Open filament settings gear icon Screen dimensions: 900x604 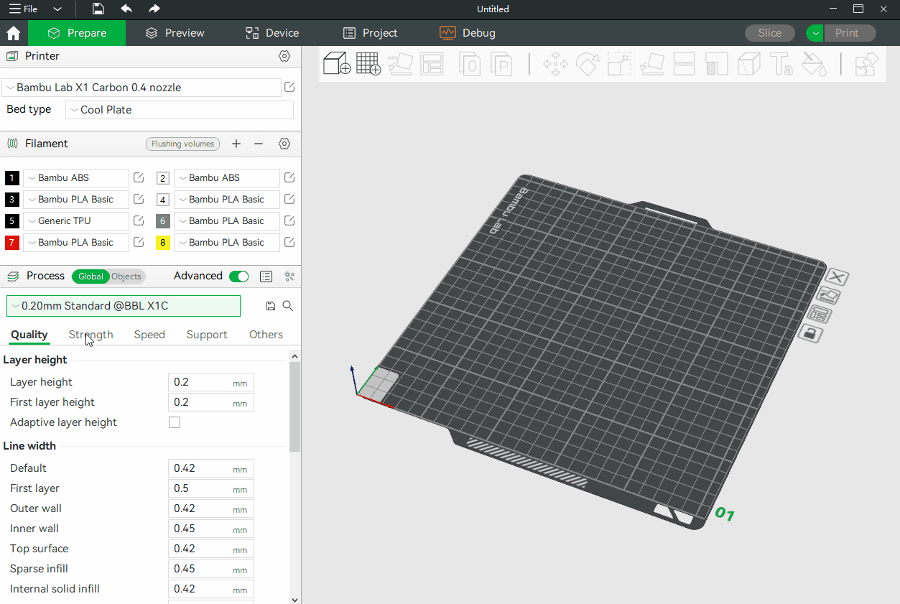284,144
